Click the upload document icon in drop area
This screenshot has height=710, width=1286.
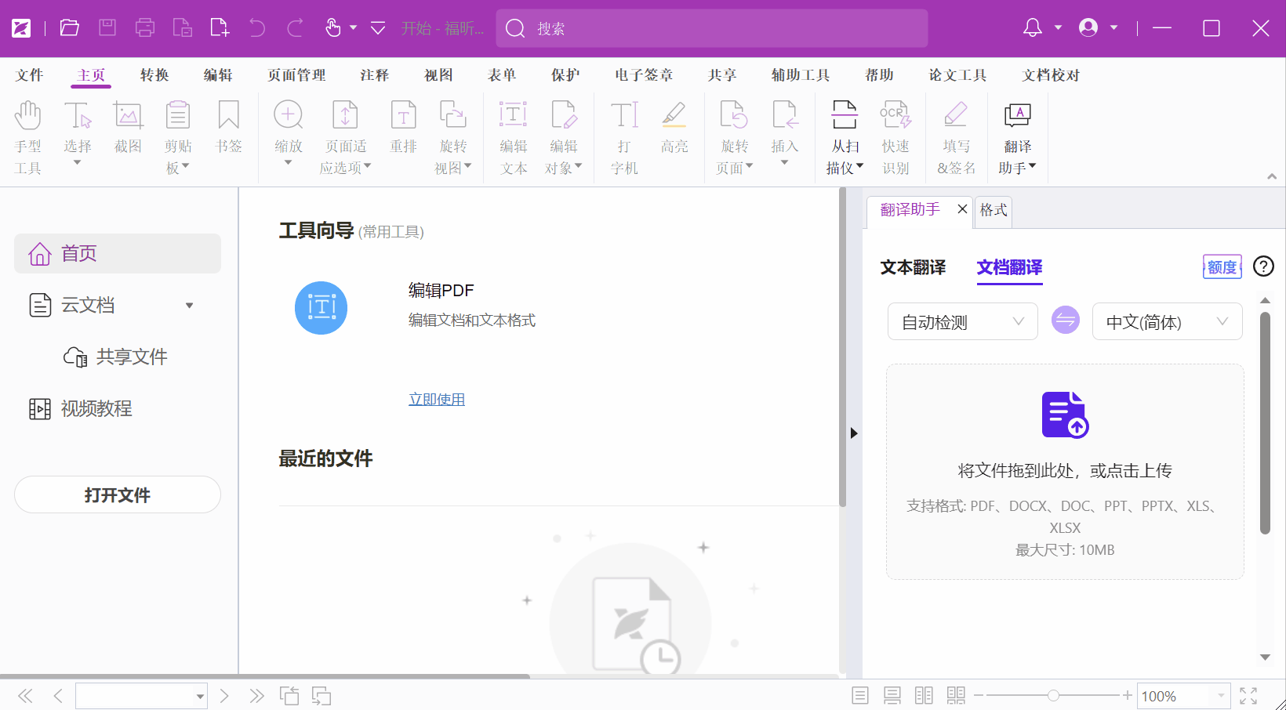tap(1065, 415)
